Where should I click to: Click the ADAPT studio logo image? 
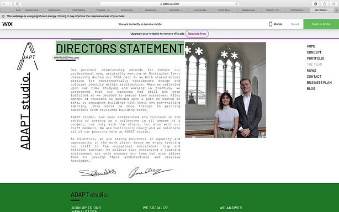[28, 56]
